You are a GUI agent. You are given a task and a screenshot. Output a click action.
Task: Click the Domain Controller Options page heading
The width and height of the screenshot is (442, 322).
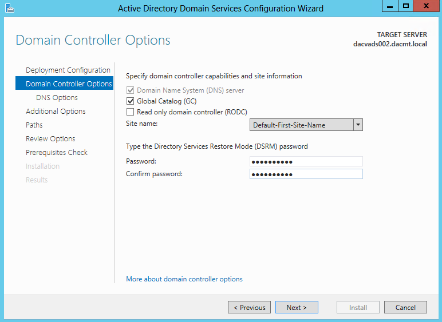tap(93, 40)
